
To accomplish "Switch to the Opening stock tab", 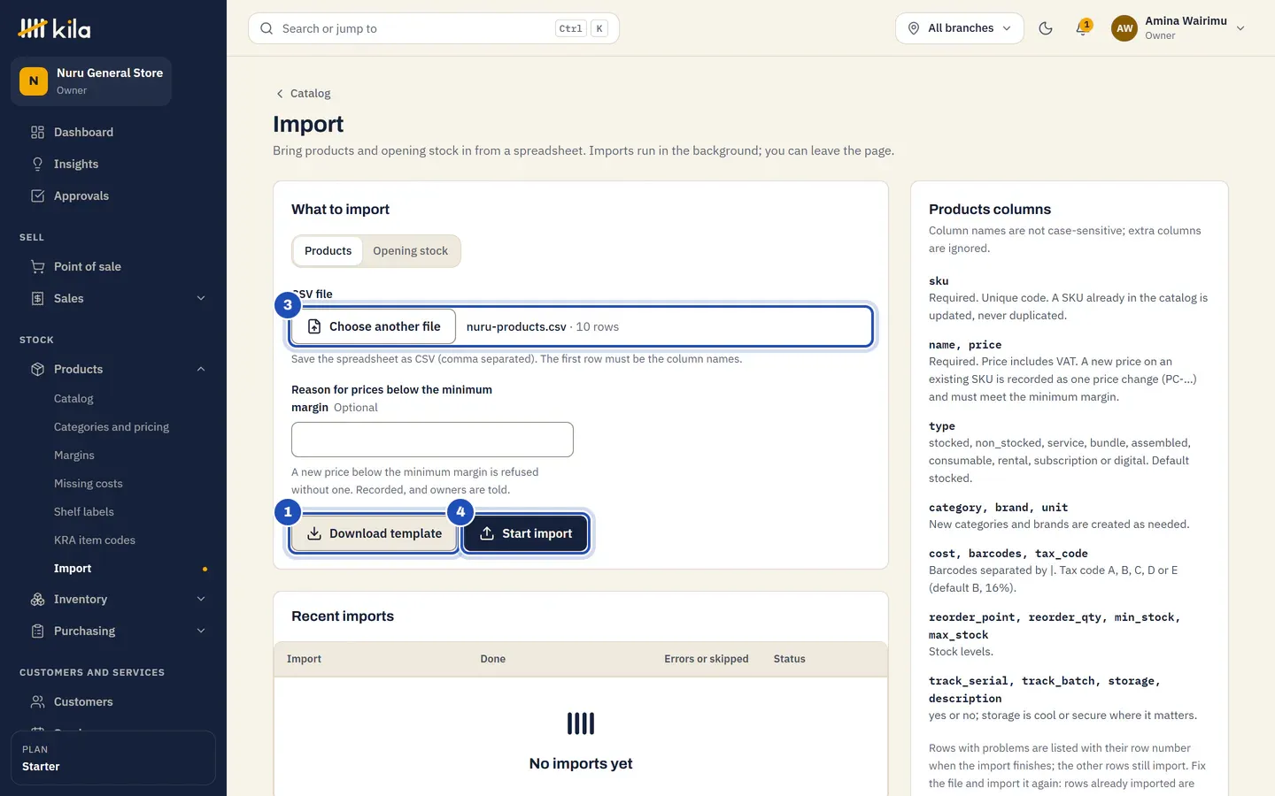I will (x=410, y=251).
